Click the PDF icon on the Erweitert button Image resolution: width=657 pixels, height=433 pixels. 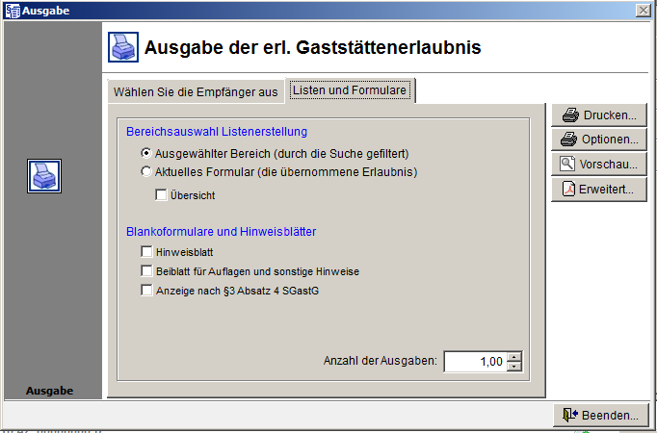click(570, 189)
